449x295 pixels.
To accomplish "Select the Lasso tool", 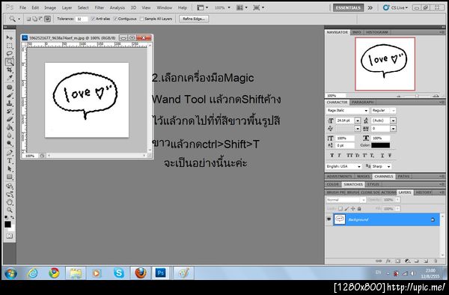I will tap(10, 54).
